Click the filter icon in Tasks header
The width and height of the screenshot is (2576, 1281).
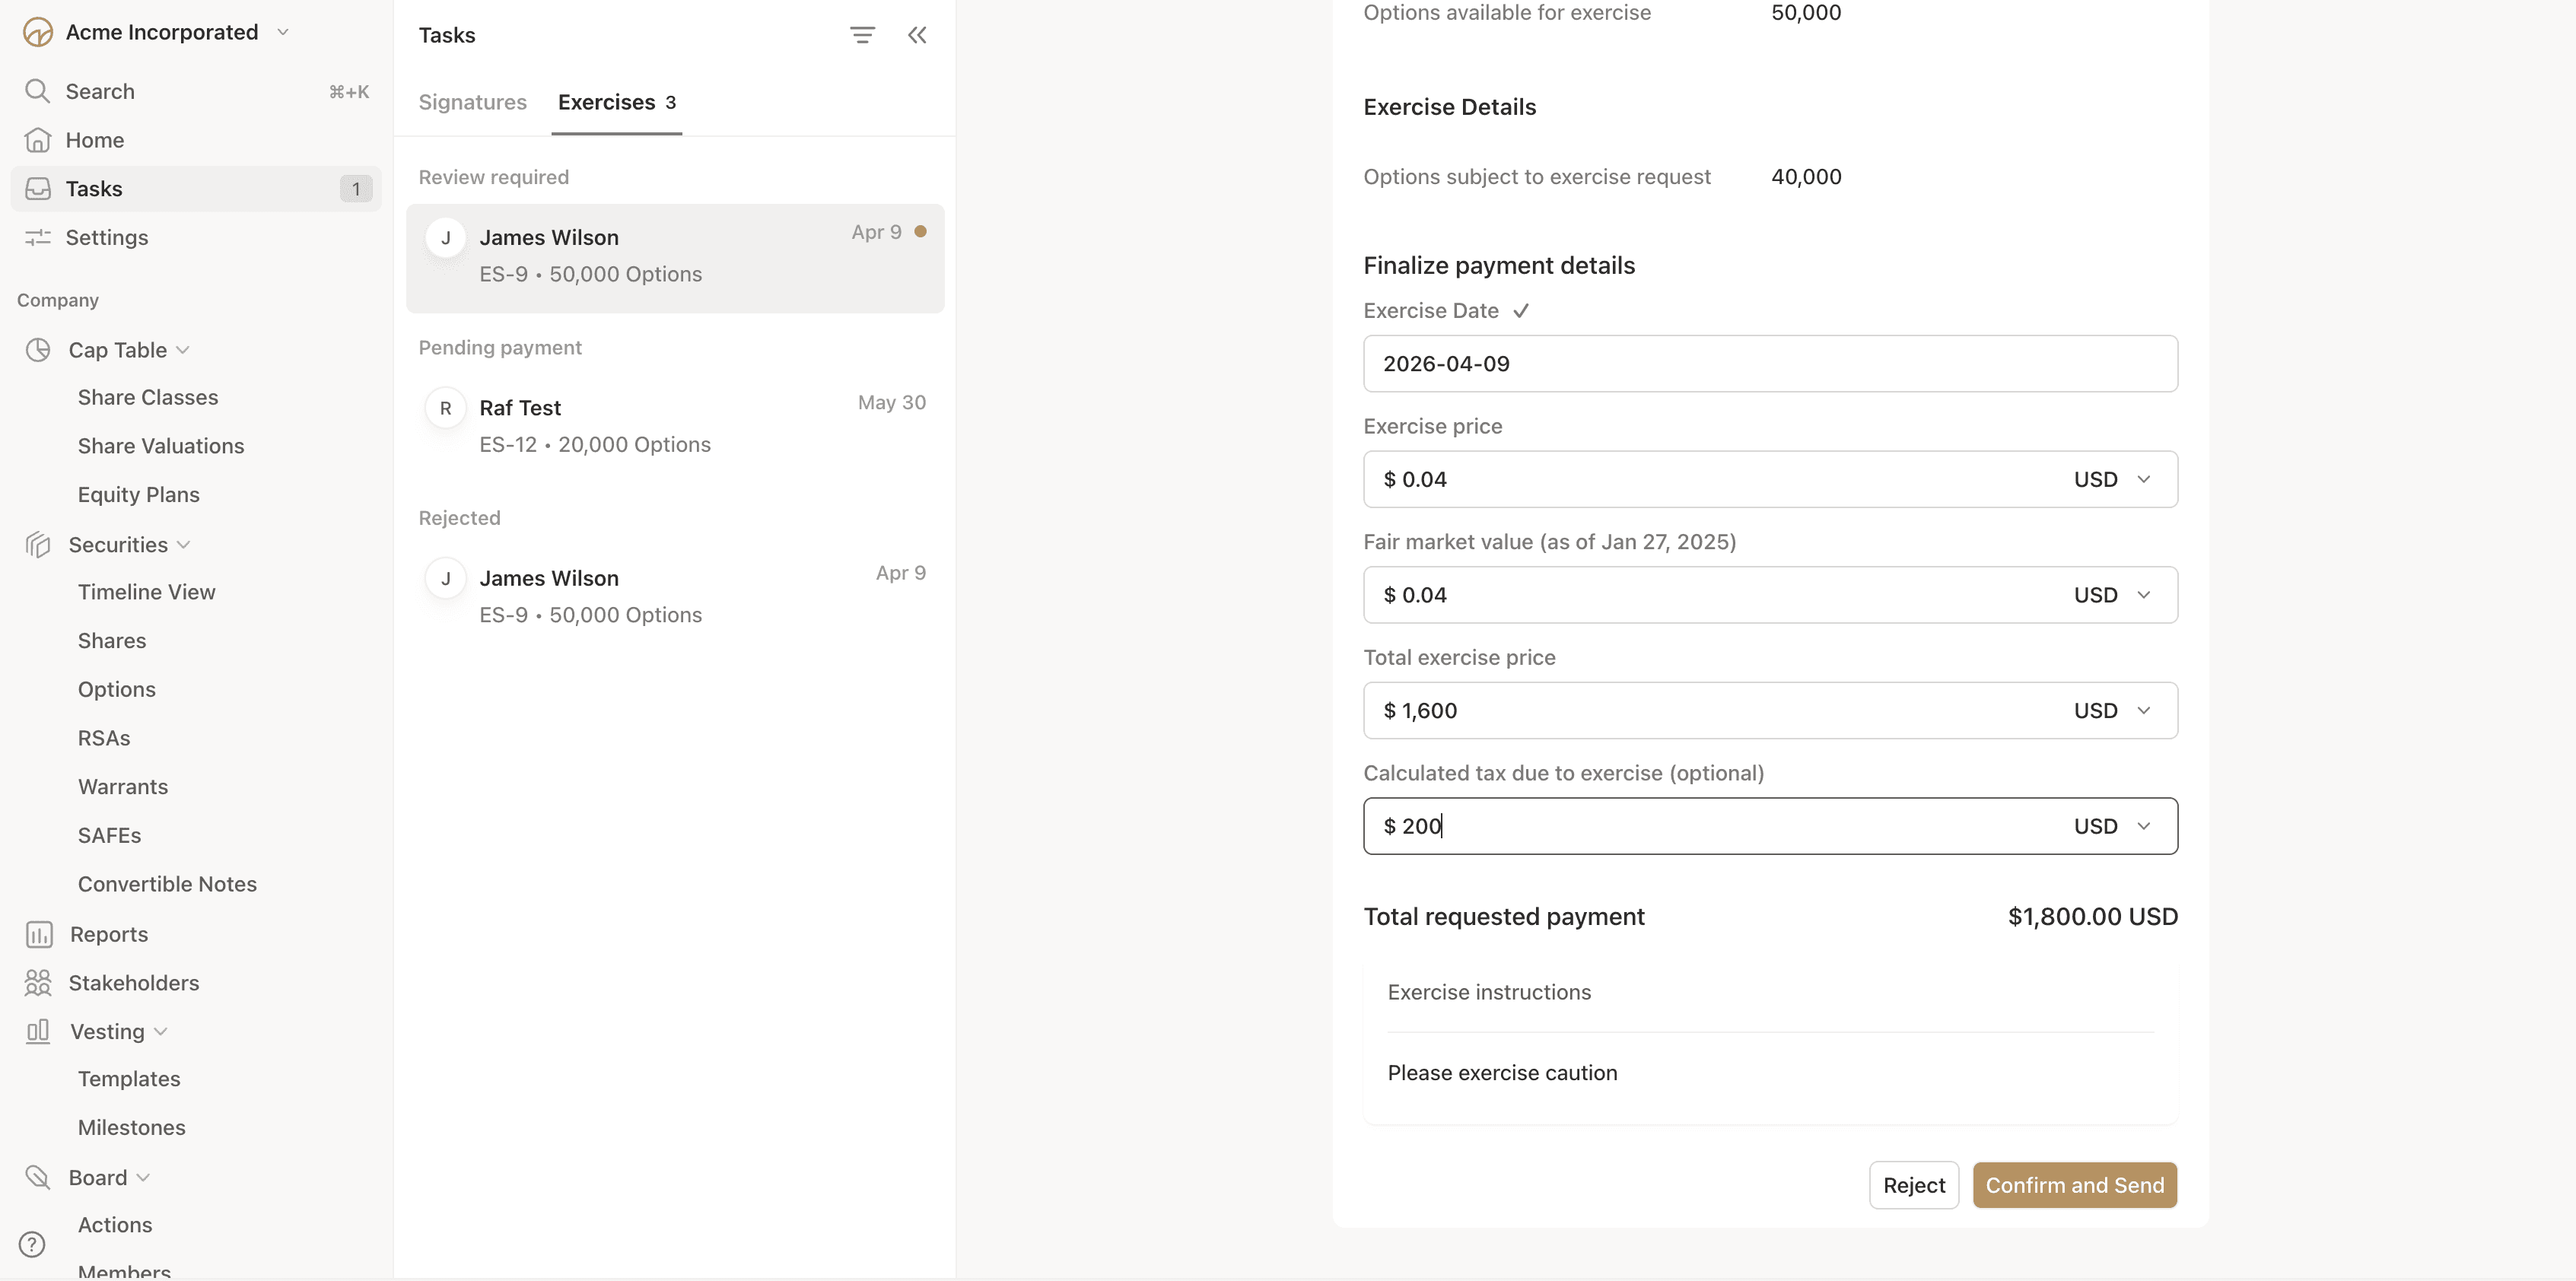click(x=862, y=35)
